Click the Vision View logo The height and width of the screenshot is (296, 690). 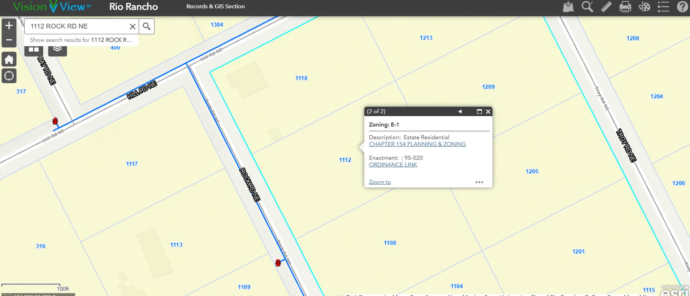click(x=52, y=7)
